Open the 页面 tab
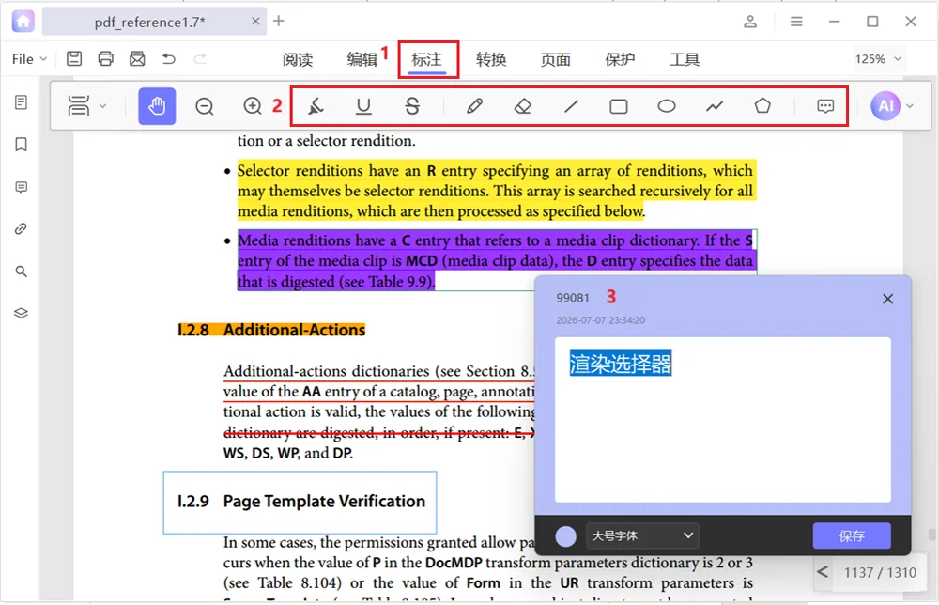939x605 pixels. (555, 58)
